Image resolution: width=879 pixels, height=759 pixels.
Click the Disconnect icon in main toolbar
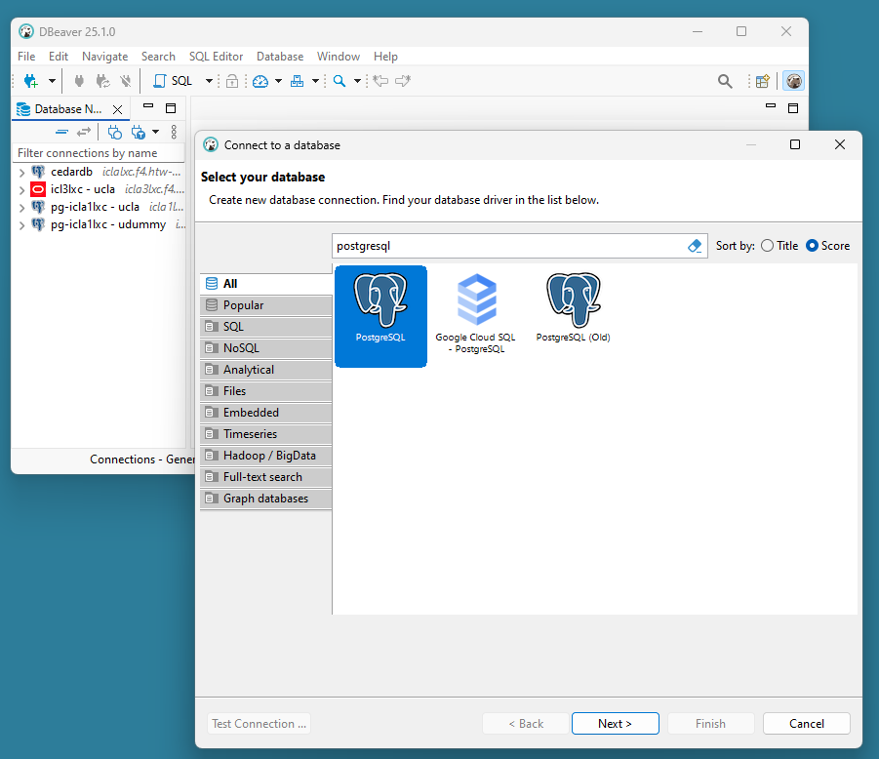126,81
